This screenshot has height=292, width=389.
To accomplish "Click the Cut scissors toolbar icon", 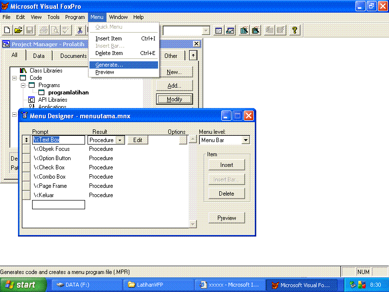I will point(80,30).
